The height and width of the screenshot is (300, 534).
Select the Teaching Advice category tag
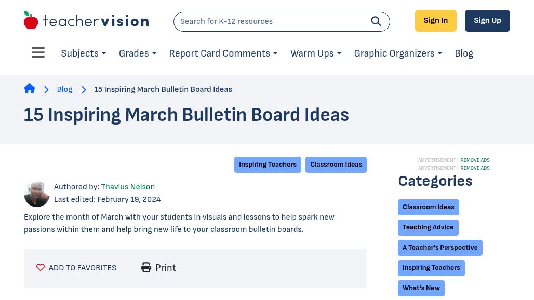click(x=428, y=227)
